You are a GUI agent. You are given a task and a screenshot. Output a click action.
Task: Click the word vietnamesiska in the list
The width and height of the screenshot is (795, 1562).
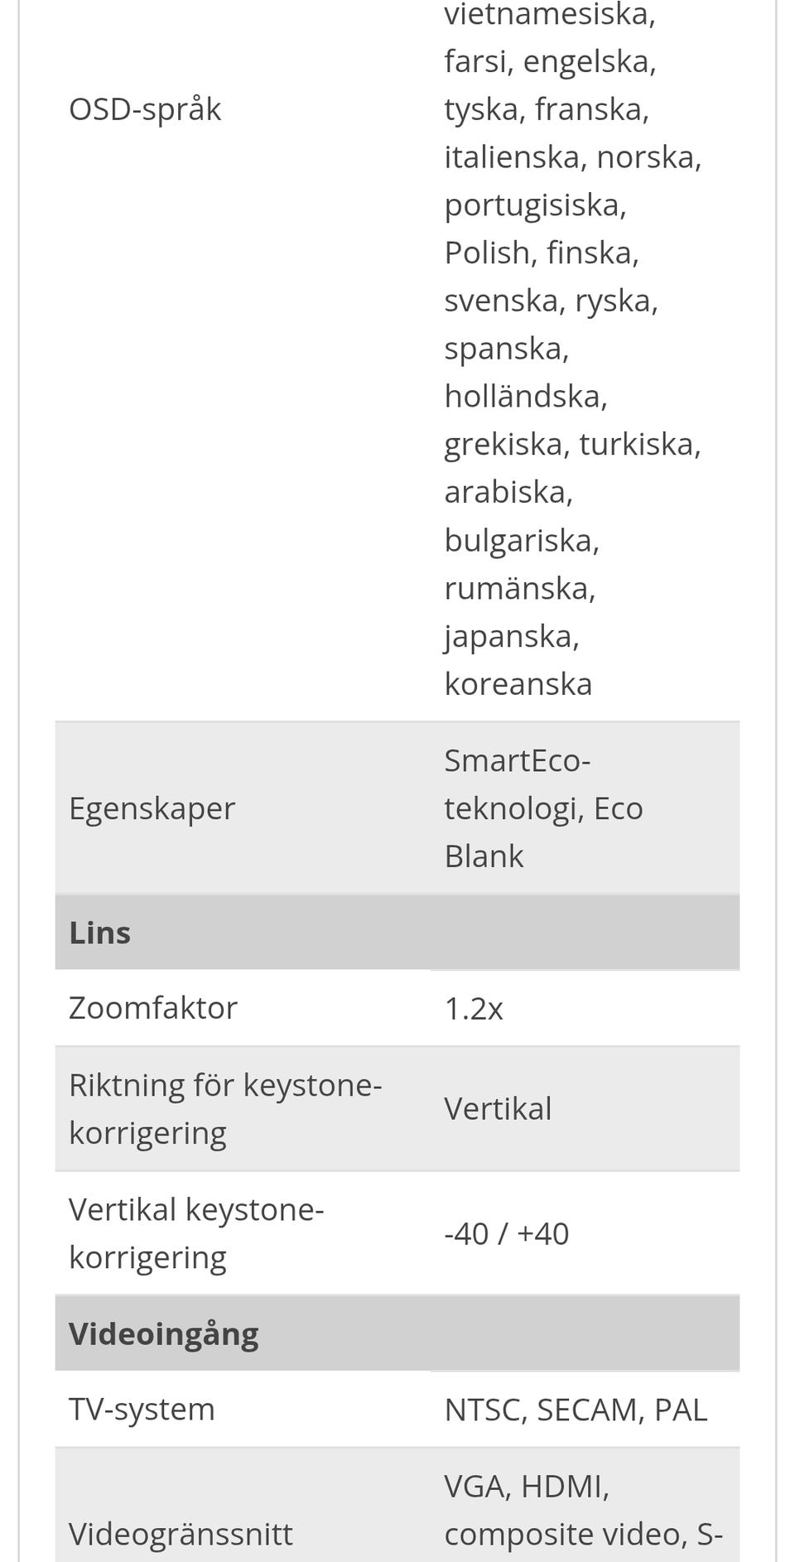549,15
